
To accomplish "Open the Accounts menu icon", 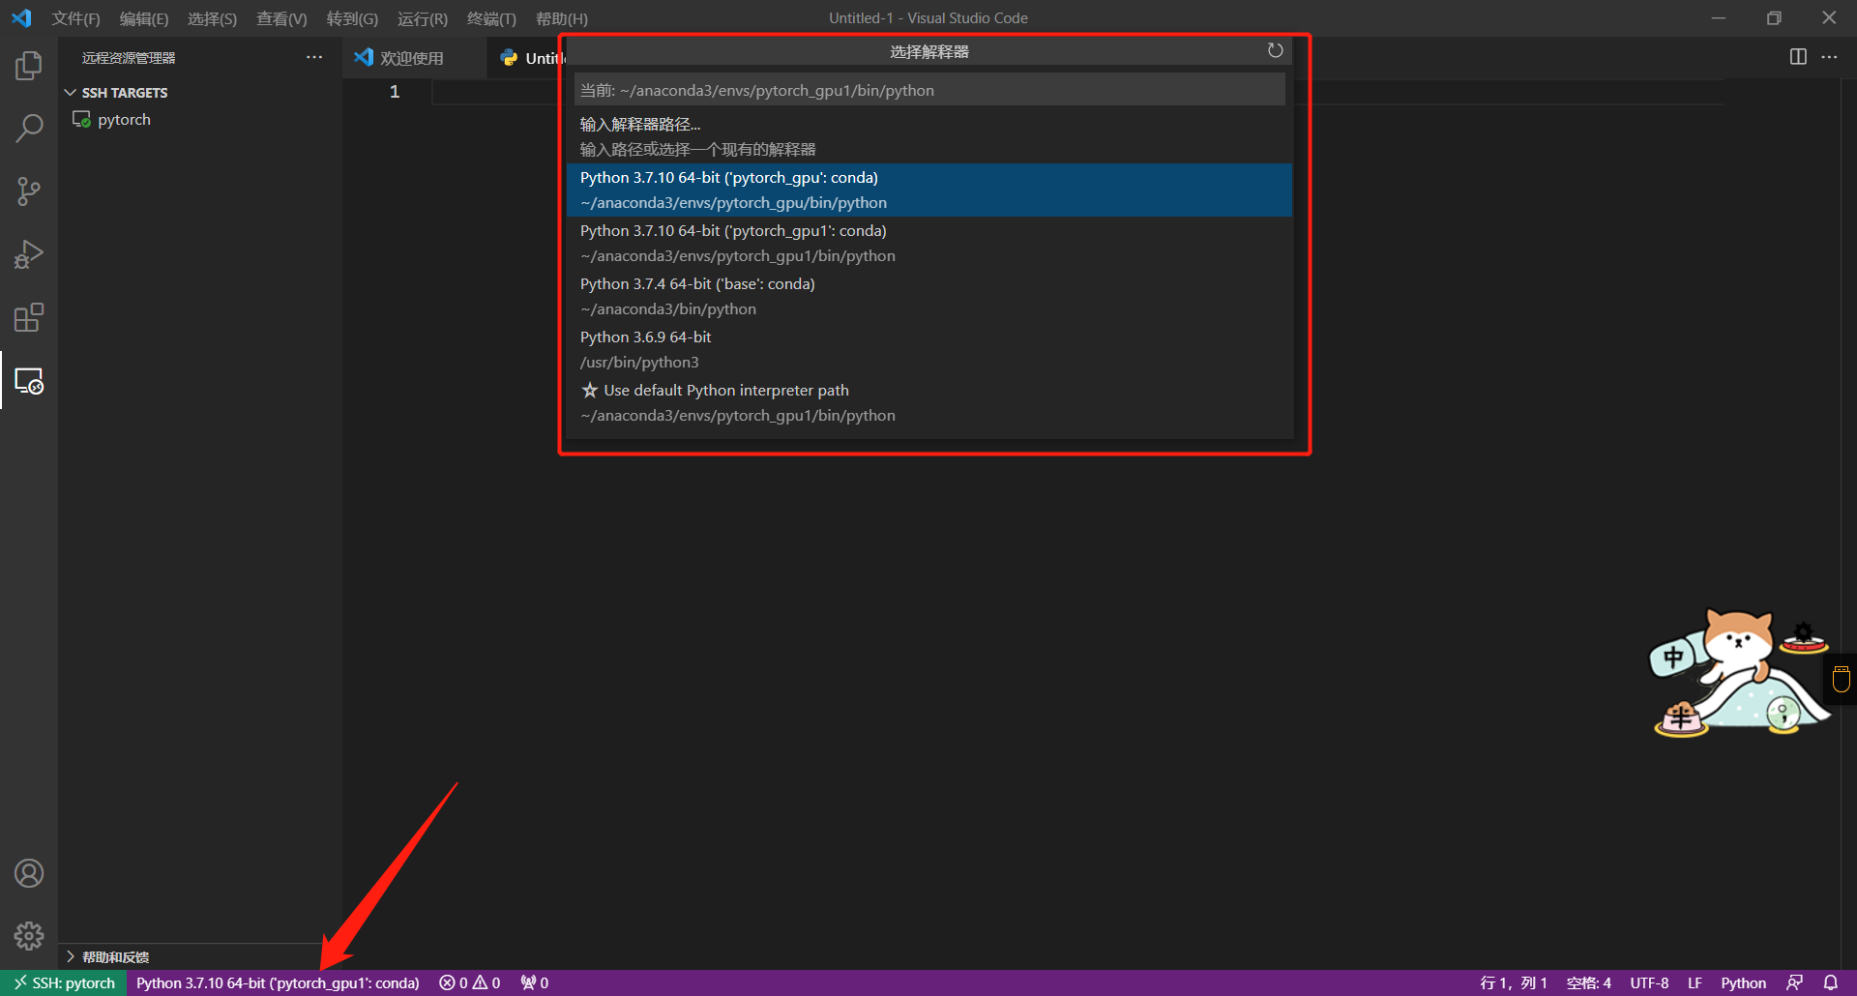I will click(x=29, y=873).
